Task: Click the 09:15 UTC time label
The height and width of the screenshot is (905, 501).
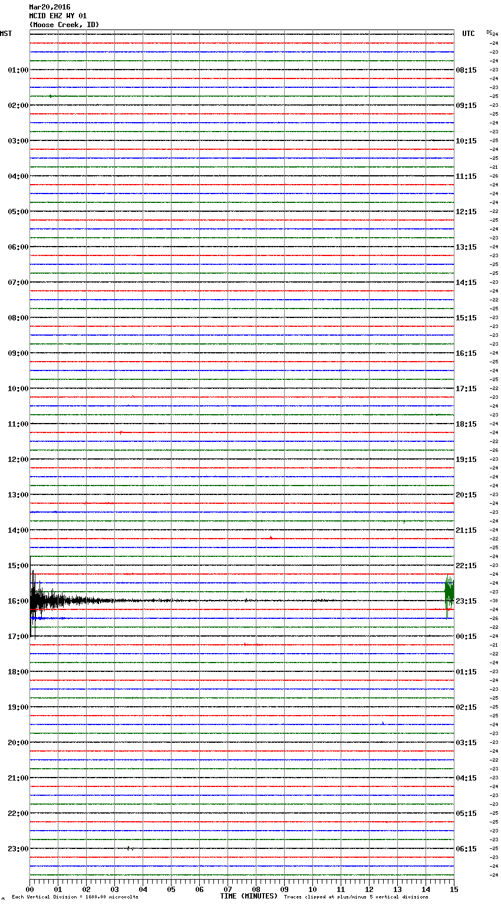Action: click(x=466, y=106)
